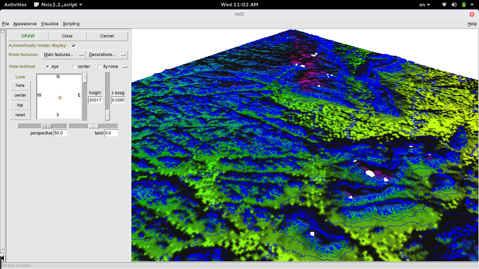Click the wifi icon in top bar
This screenshot has height=269, width=479.
point(443,4)
